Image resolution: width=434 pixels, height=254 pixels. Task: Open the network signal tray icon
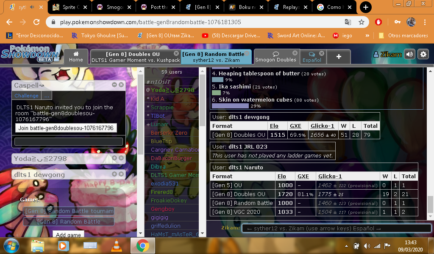tap(377, 246)
